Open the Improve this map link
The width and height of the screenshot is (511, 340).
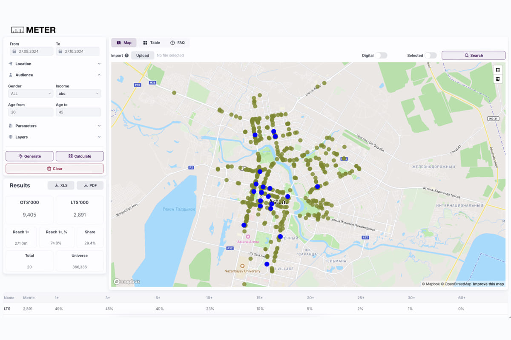488,284
